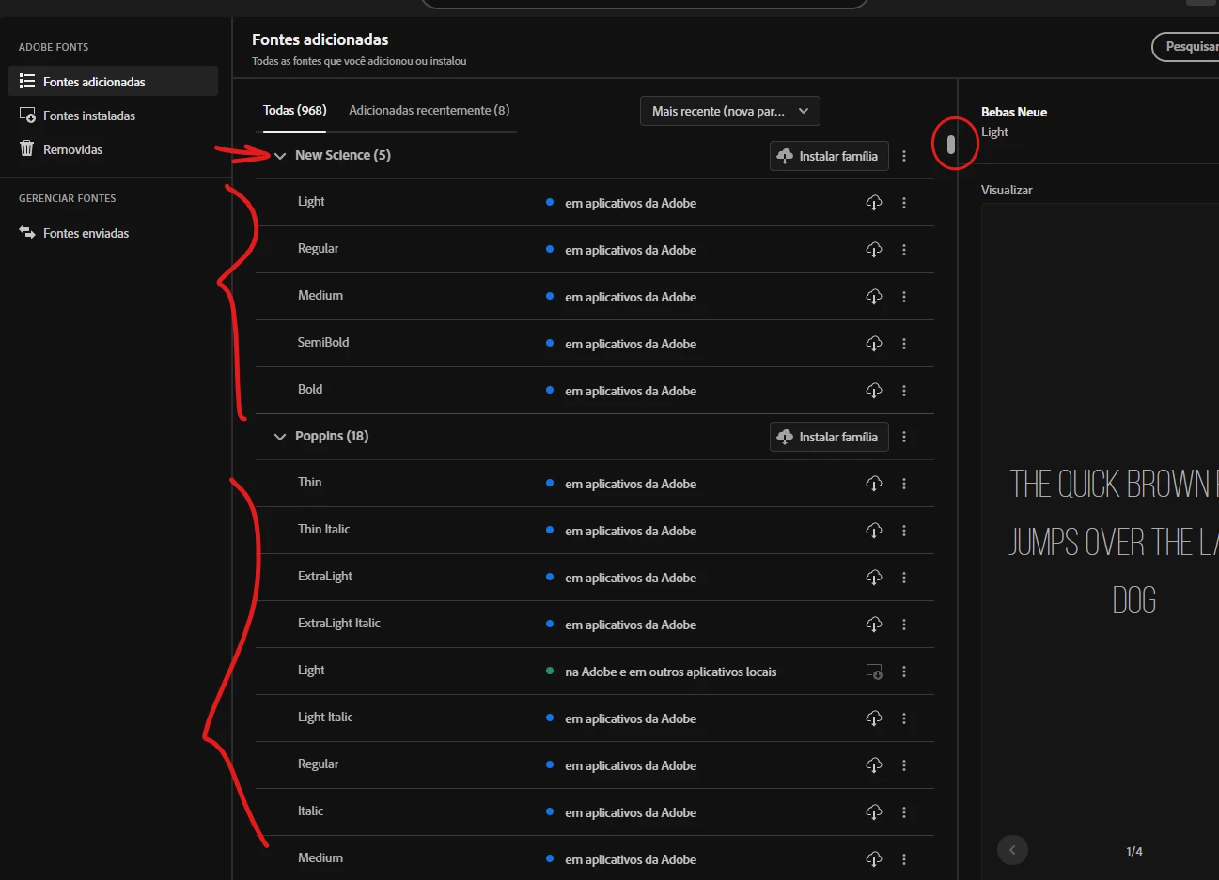This screenshot has width=1219, height=880.
Task: Go to previous preview slide arrow
Action: pyautogui.click(x=1012, y=851)
